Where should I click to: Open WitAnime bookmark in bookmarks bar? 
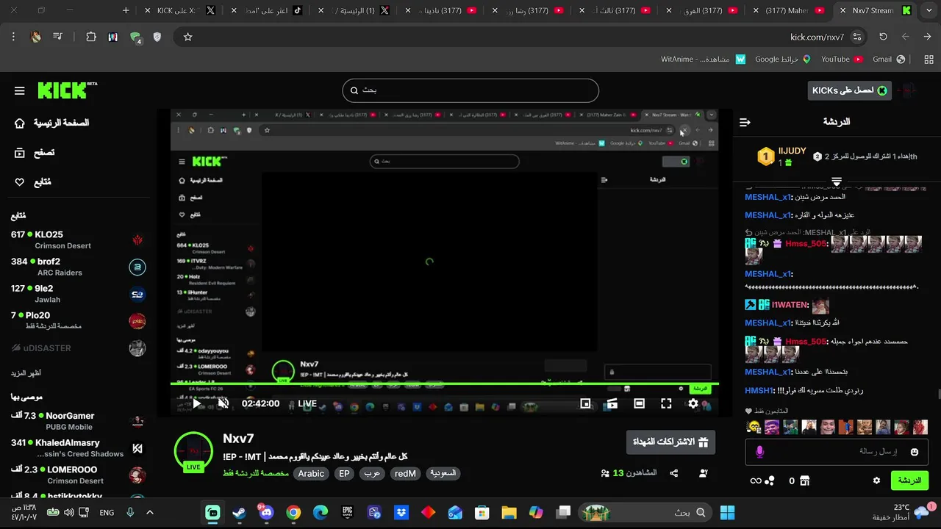(x=703, y=59)
